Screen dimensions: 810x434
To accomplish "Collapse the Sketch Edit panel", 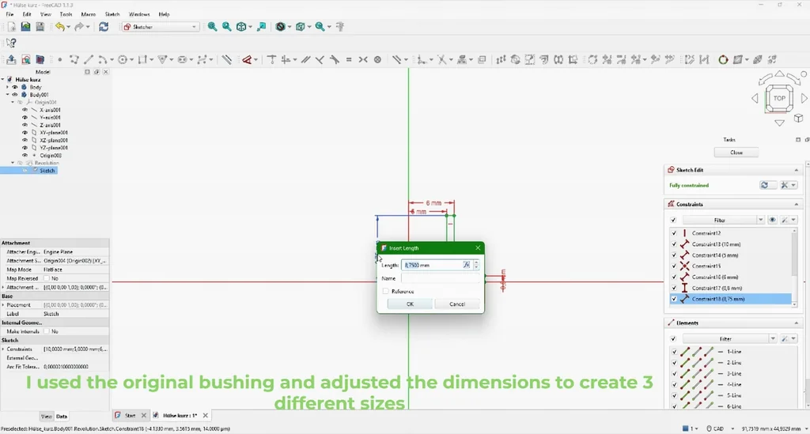I will click(796, 170).
